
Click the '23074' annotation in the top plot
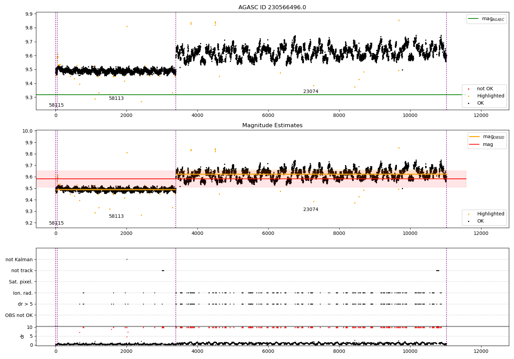pos(311,92)
